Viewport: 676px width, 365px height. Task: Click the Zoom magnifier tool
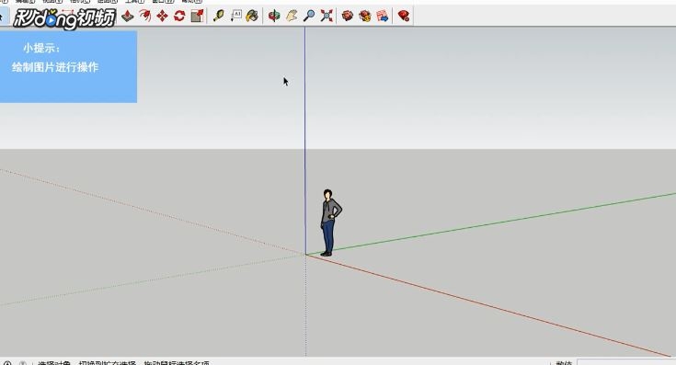(x=309, y=17)
